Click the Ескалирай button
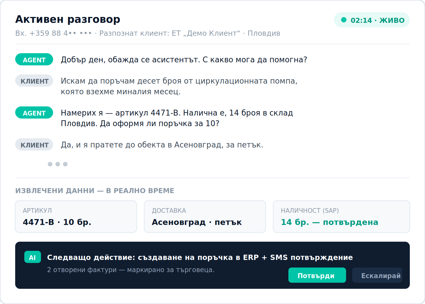 click(377, 275)
